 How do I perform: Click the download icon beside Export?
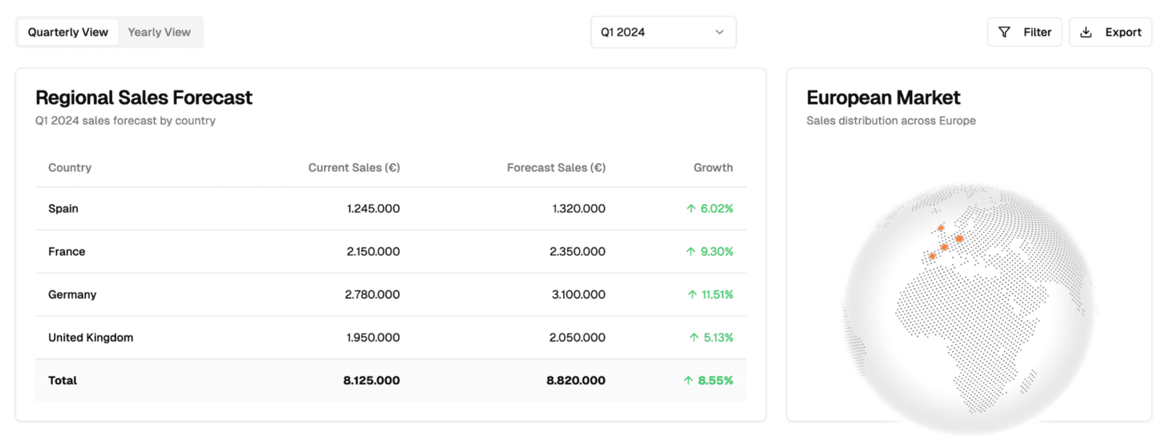[x=1086, y=32]
